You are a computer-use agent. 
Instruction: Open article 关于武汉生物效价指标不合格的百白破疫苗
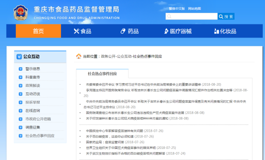tap(125, 153)
